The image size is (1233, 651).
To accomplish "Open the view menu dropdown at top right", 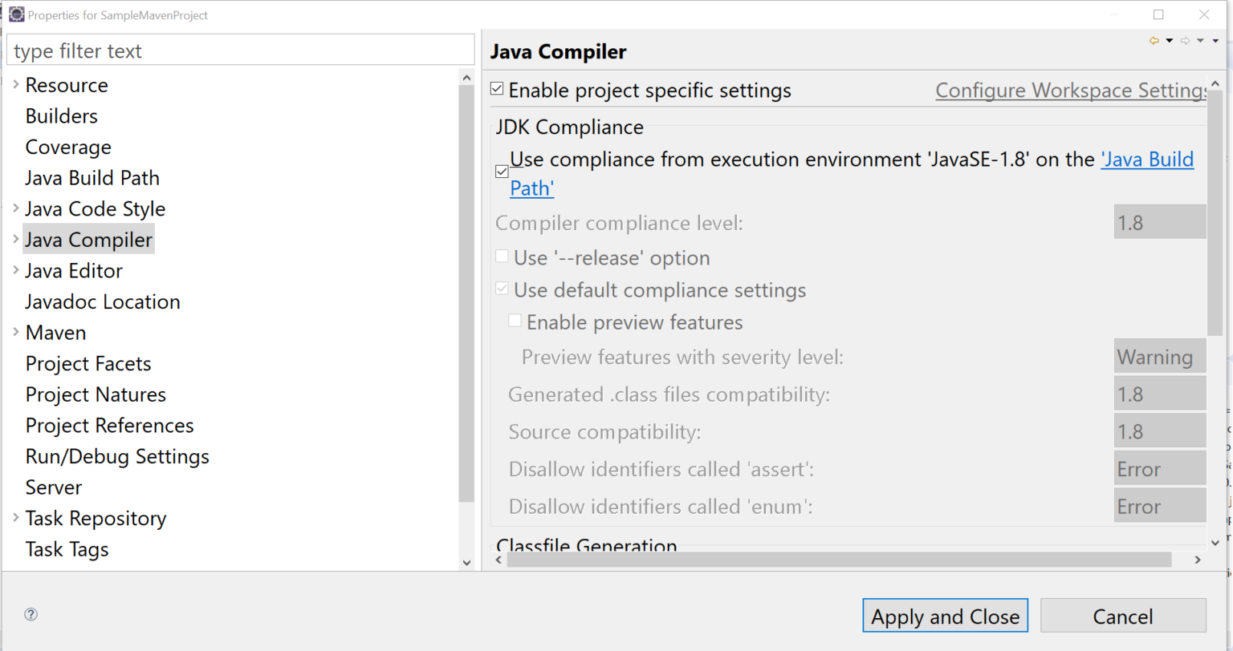I will coord(1215,40).
